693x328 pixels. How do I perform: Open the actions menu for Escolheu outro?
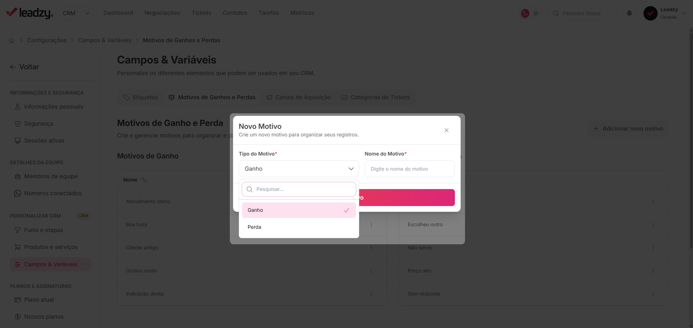[653, 225]
